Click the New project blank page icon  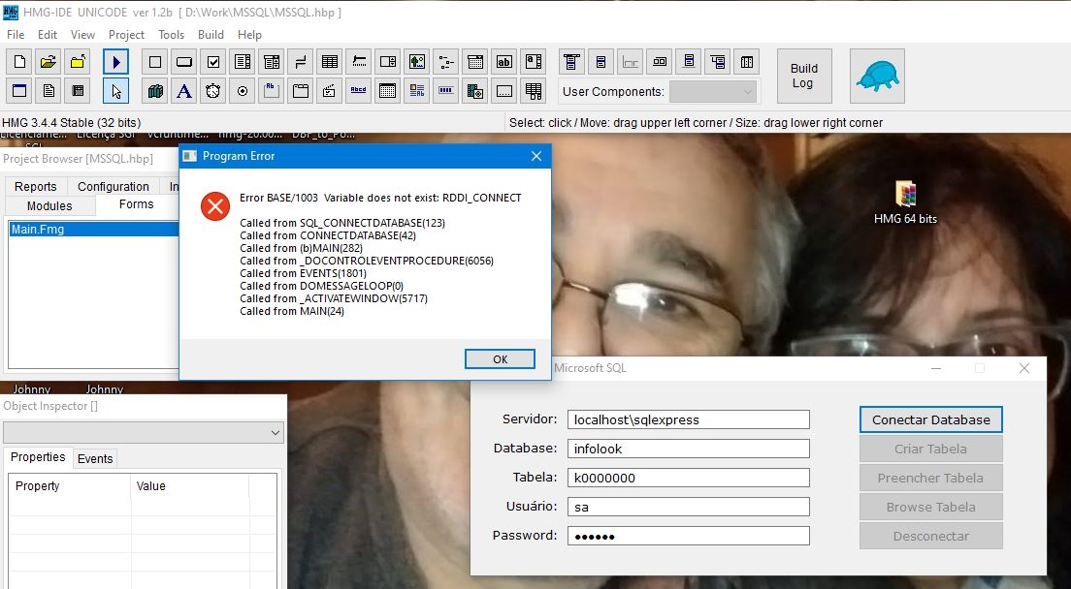tap(19, 62)
